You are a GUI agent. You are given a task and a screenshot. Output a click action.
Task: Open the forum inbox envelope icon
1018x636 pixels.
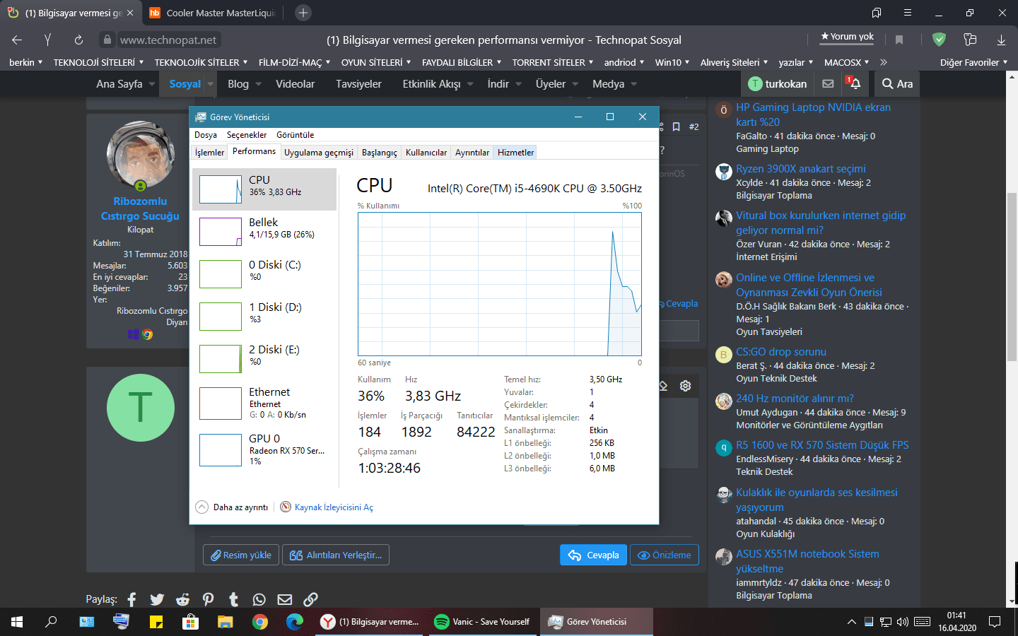click(x=828, y=83)
